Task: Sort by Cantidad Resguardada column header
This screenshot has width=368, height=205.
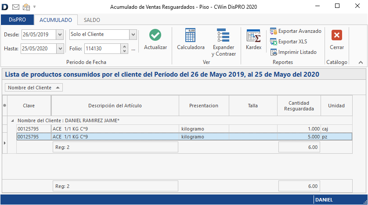Action: [299, 106]
